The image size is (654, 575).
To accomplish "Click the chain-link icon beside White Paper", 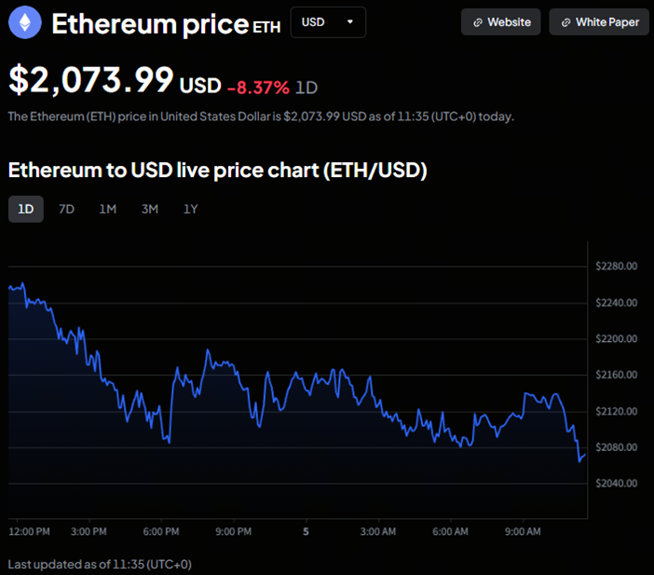I will click(565, 22).
